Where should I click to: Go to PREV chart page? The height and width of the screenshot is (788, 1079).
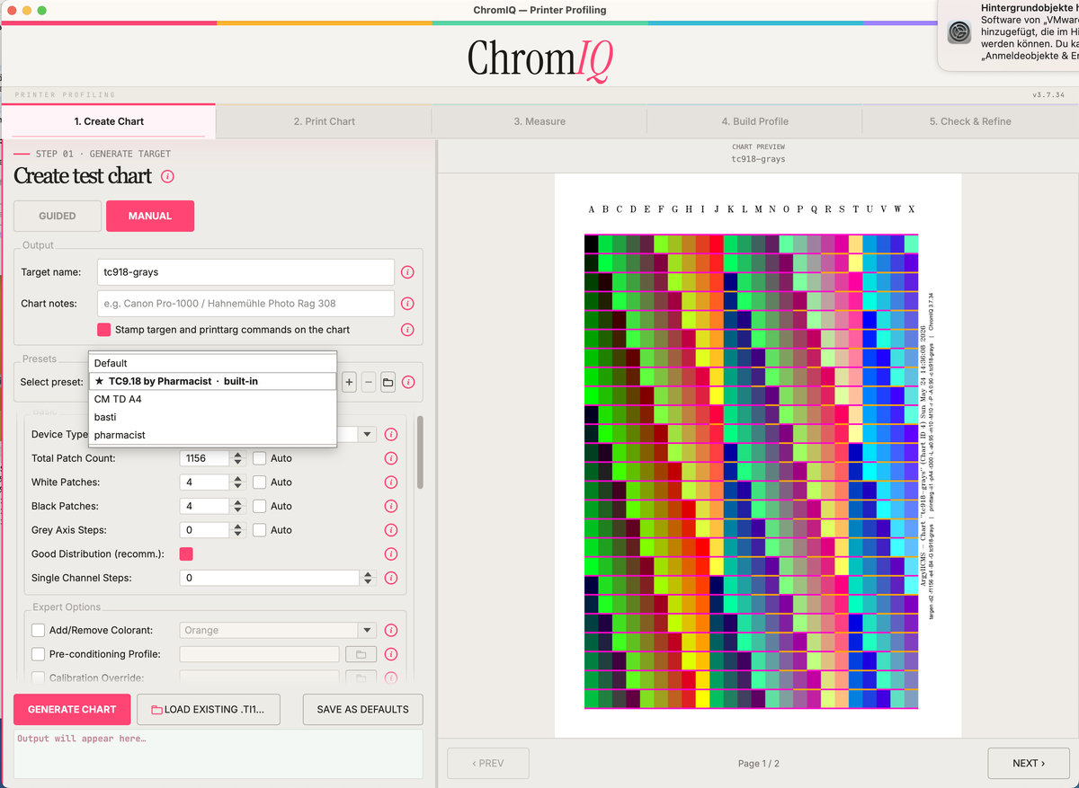tap(488, 763)
